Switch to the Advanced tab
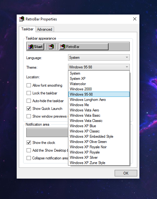 (x=45, y=29)
